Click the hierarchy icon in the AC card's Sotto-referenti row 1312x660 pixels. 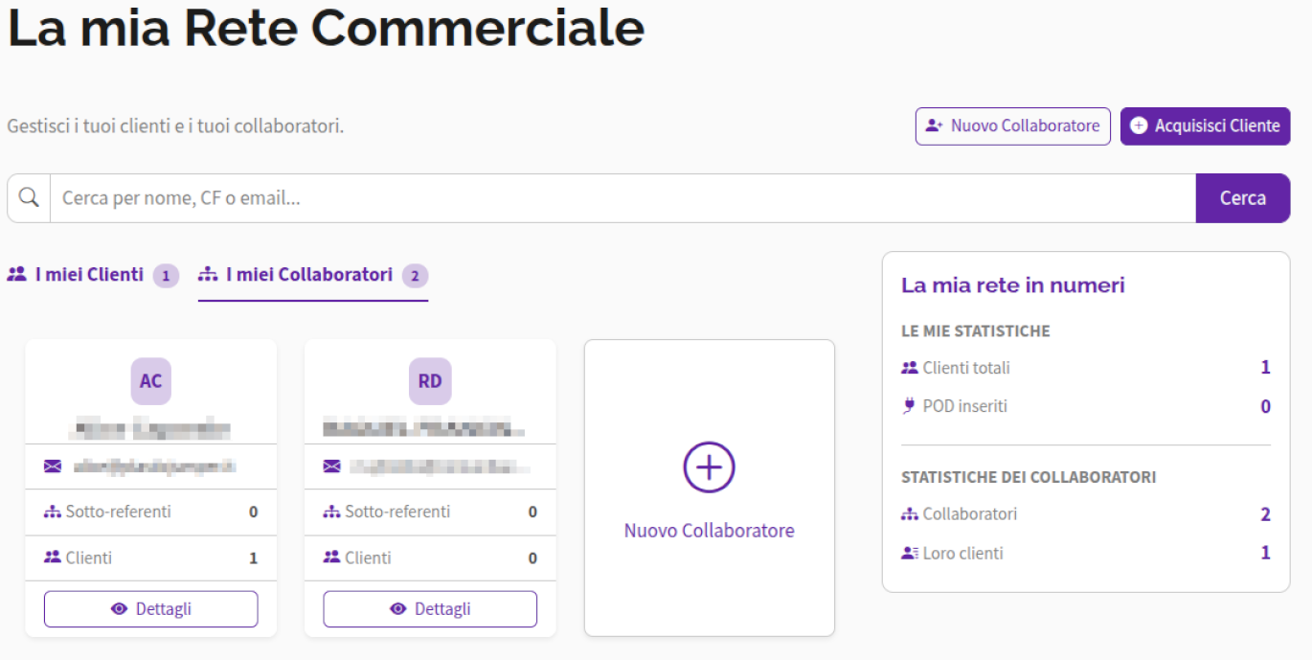coord(53,512)
